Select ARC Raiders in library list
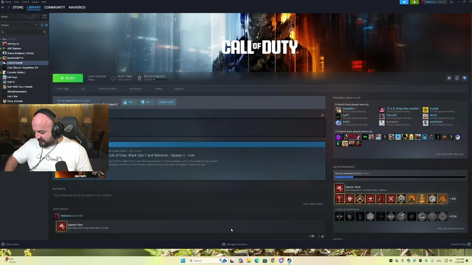 coord(14,49)
